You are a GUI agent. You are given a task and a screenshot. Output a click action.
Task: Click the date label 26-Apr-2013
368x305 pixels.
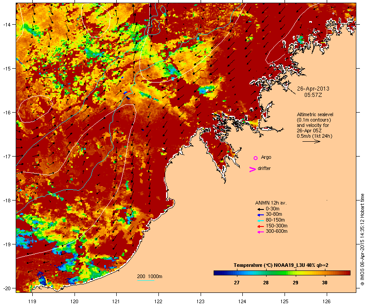click(x=313, y=89)
